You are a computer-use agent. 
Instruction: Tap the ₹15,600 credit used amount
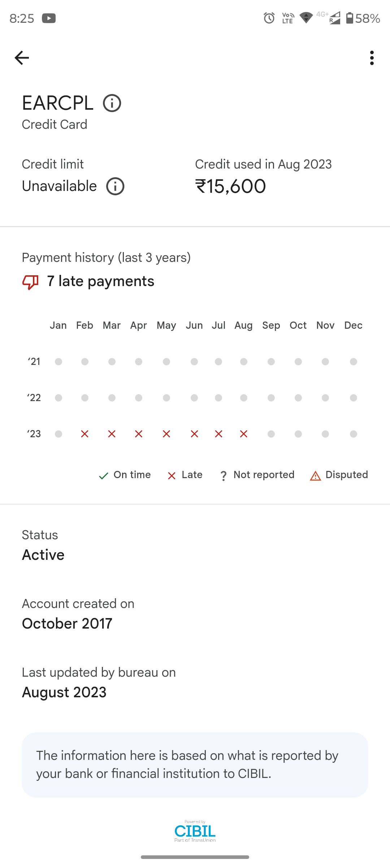coord(230,187)
